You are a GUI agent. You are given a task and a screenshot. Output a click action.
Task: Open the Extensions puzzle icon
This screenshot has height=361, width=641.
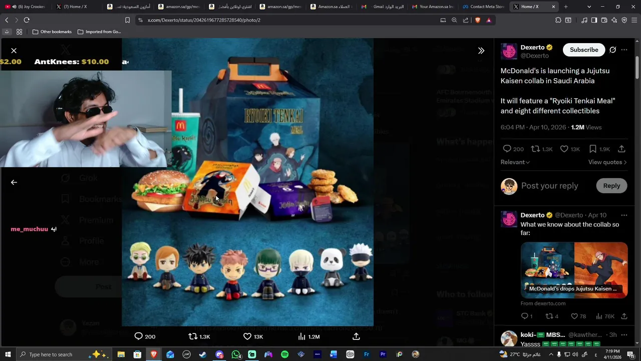pos(558,20)
